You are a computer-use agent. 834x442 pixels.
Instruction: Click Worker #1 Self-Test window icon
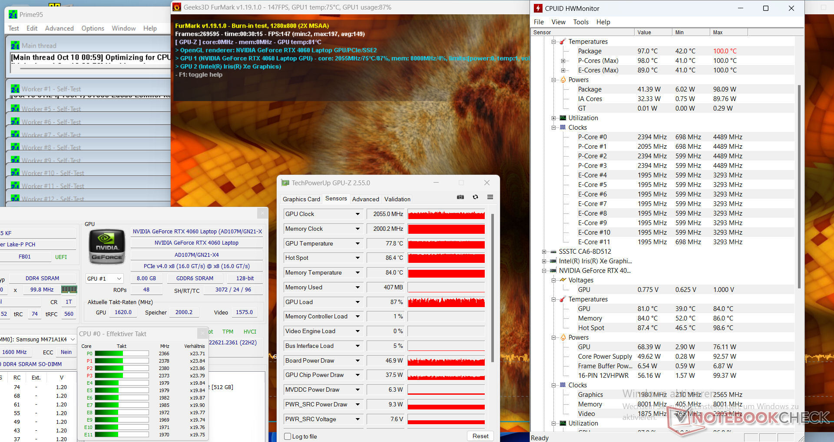15,88
